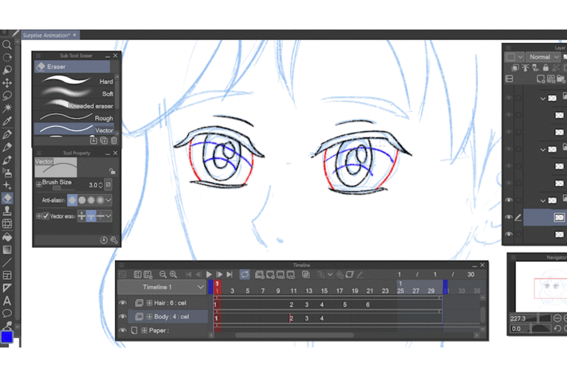The image size is (567, 377).
Task: Open the anti-aliasing options dropdown
Action: click(x=109, y=200)
